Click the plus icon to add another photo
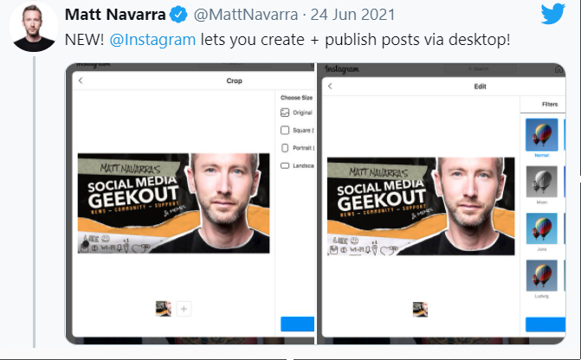Image resolution: width=581 pixels, height=360 pixels. click(184, 309)
